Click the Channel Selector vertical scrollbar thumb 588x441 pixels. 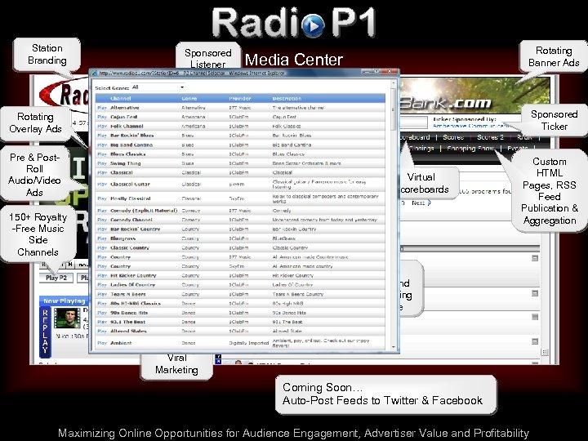(394, 109)
